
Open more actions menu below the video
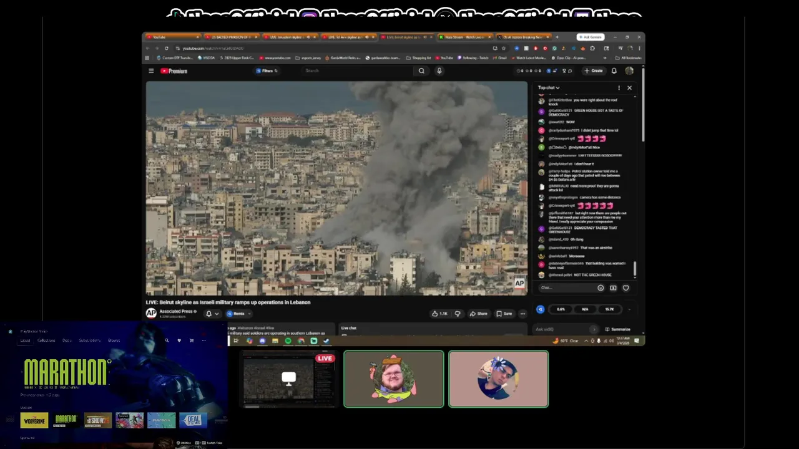tap(523, 314)
